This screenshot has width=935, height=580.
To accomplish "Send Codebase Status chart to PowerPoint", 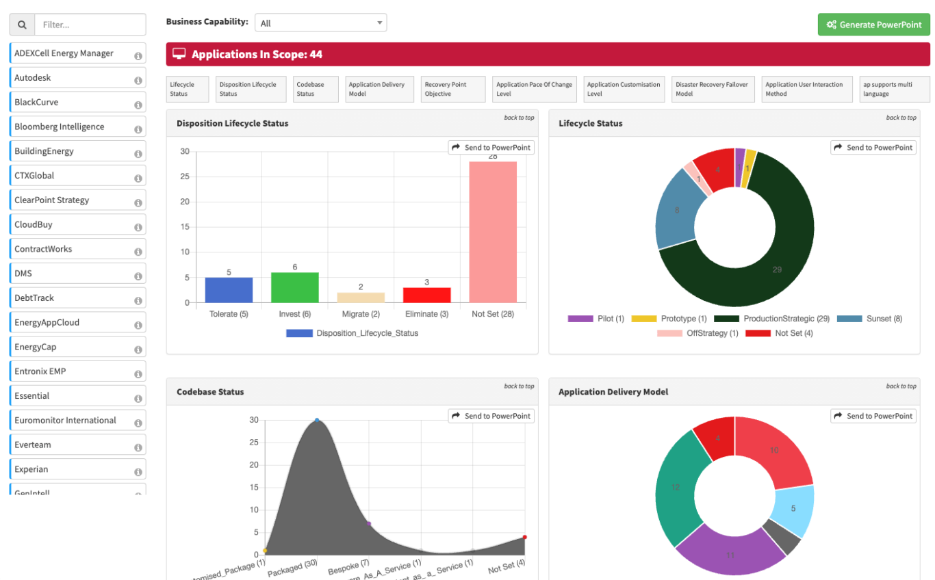I will click(491, 416).
